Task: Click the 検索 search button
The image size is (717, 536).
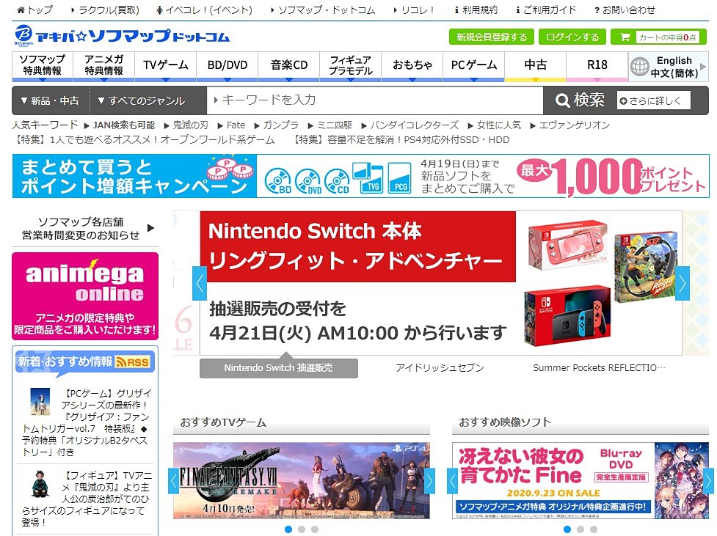Action: tap(579, 100)
